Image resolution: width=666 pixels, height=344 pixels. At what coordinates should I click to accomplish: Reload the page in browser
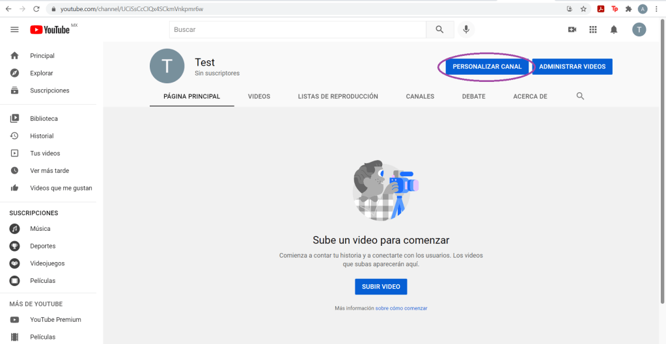(36, 8)
